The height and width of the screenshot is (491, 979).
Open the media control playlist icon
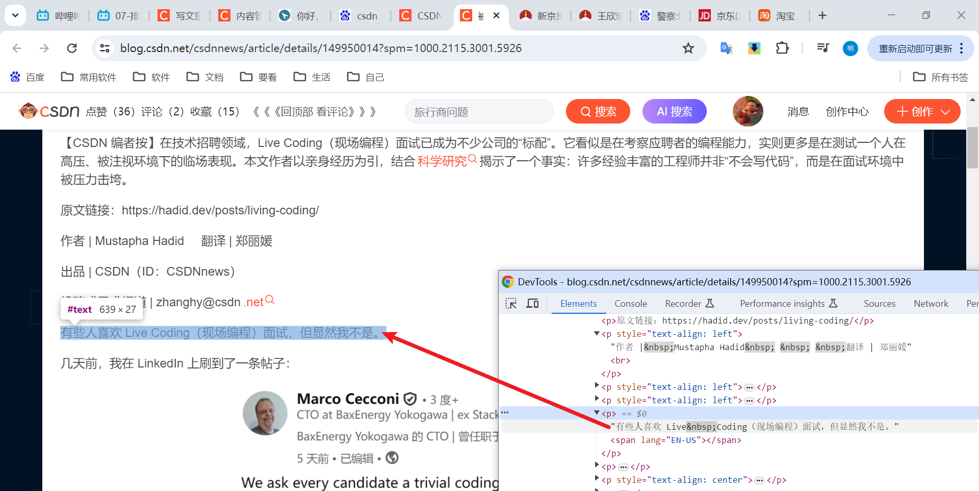(x=823, y=48)
